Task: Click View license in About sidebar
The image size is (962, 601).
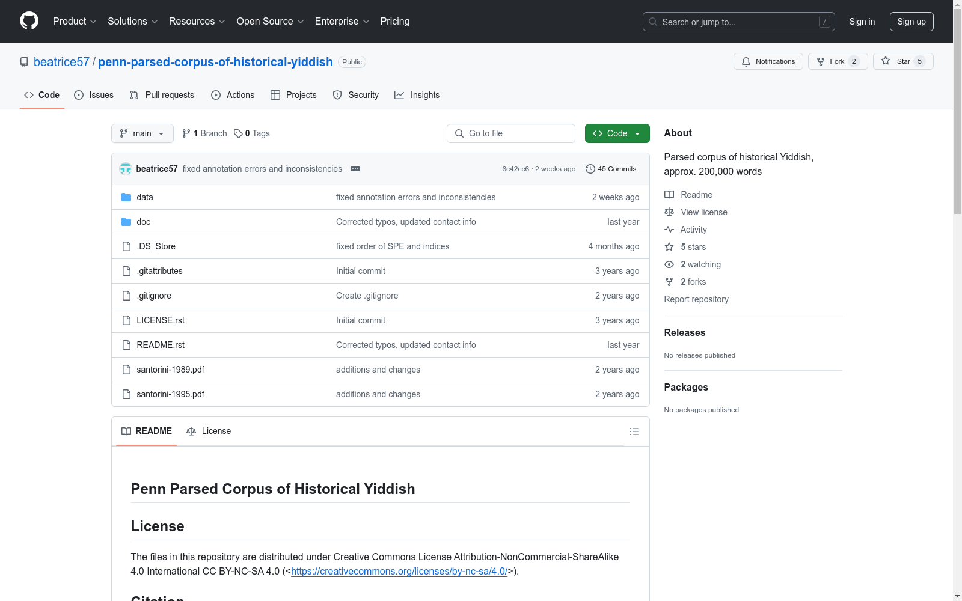Action: (696, 212)
